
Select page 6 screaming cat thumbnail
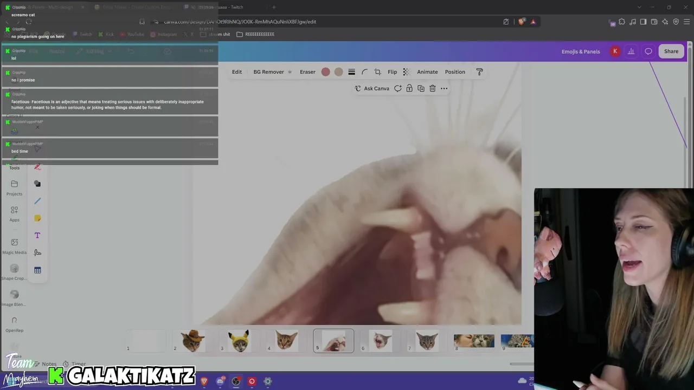pyautogui.click(x=380, y=341)
